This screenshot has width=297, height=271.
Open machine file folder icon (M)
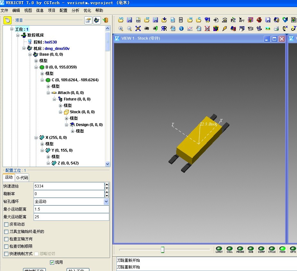coord(190,20)
